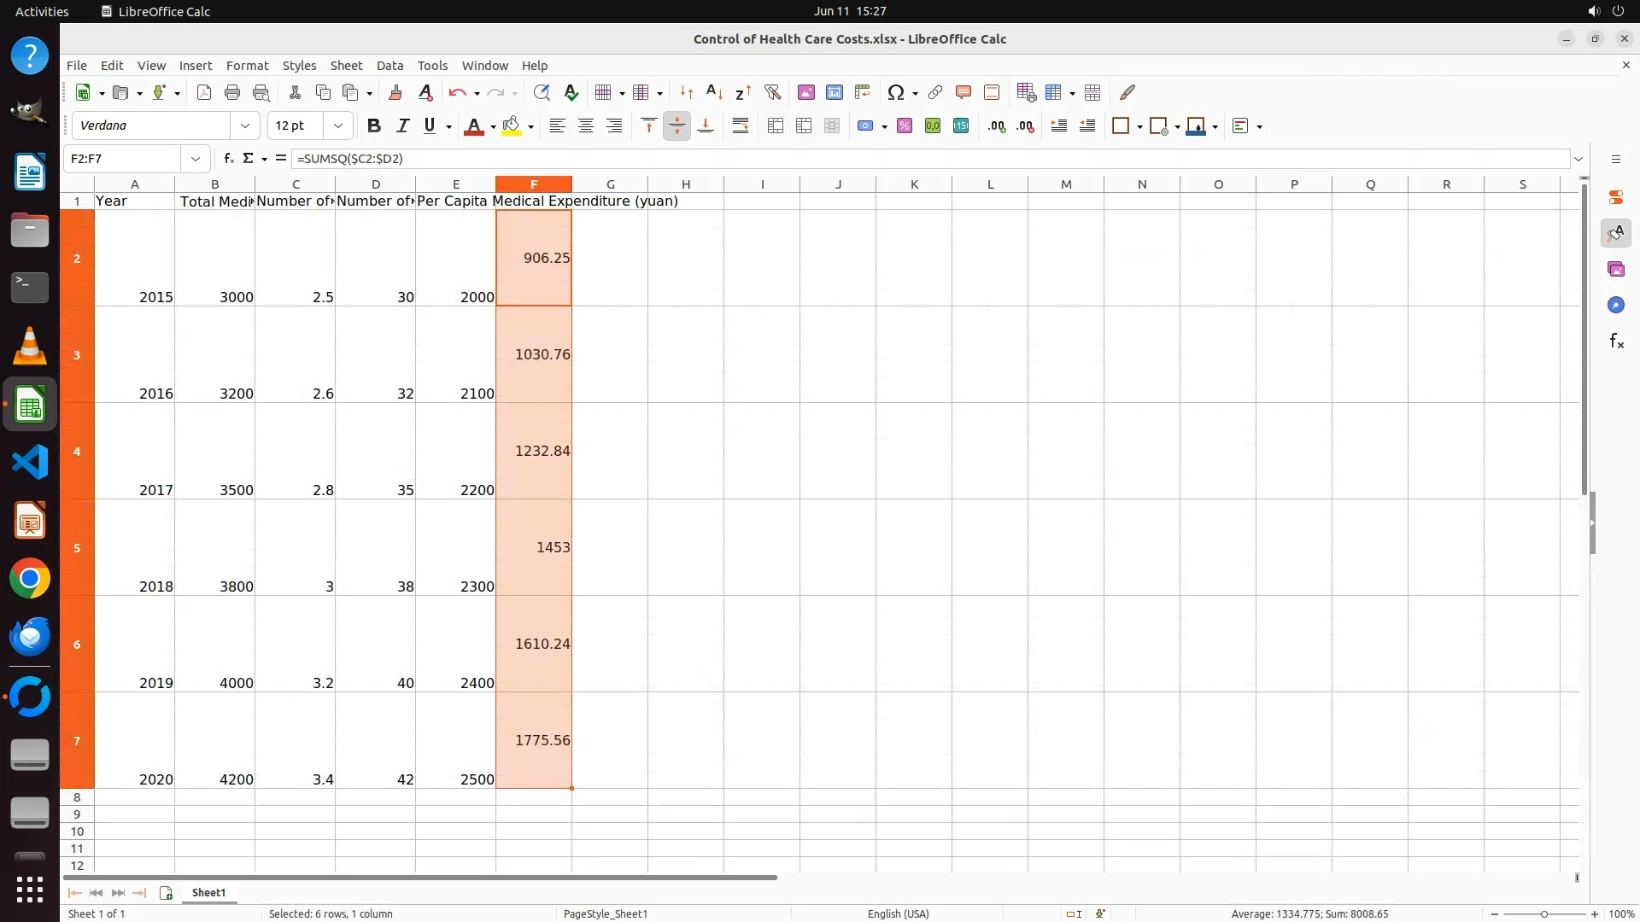This screenshot has width=1640, height=922.
Task: Open the Format menu
Action: coord(247,66)
